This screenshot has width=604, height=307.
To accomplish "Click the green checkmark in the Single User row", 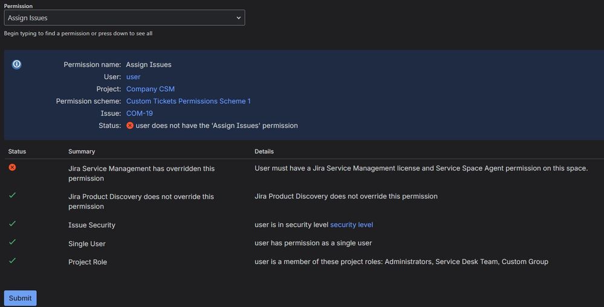I will [12, 242].
